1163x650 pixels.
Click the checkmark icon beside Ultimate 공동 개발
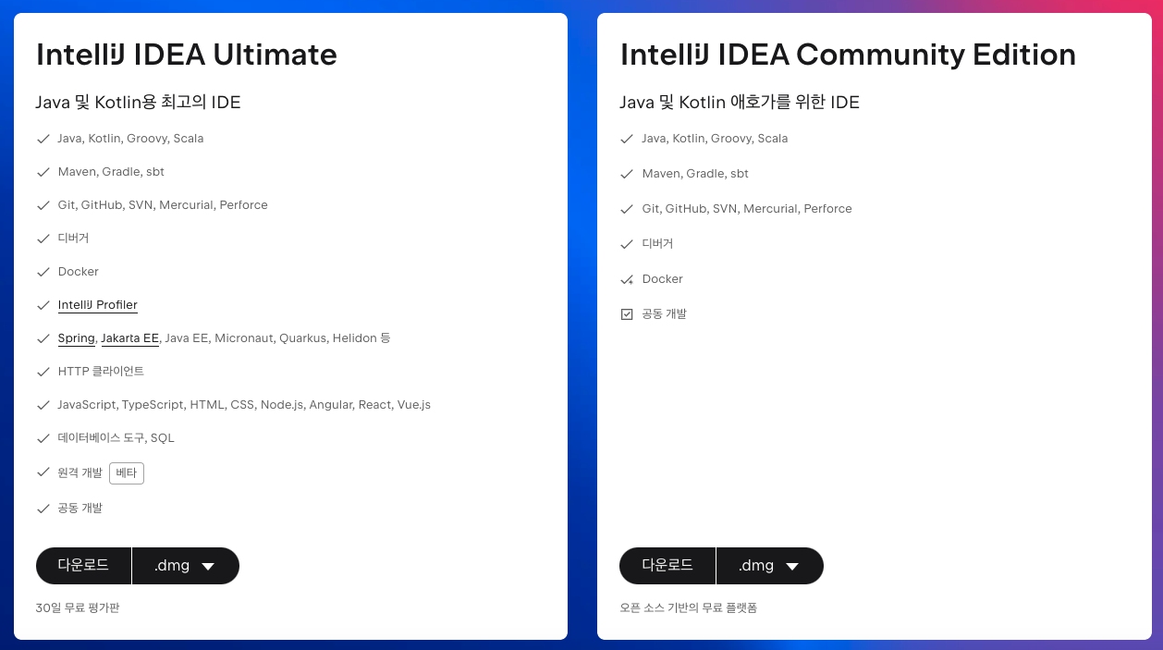pyautogui.click(x=43, y=509)
